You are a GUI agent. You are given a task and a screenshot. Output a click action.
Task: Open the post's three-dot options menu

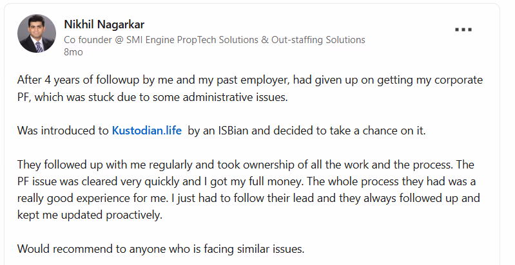pos(464,30)
